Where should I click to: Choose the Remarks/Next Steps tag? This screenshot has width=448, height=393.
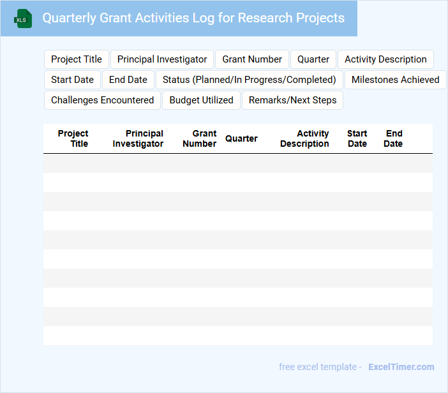[292, 100]
